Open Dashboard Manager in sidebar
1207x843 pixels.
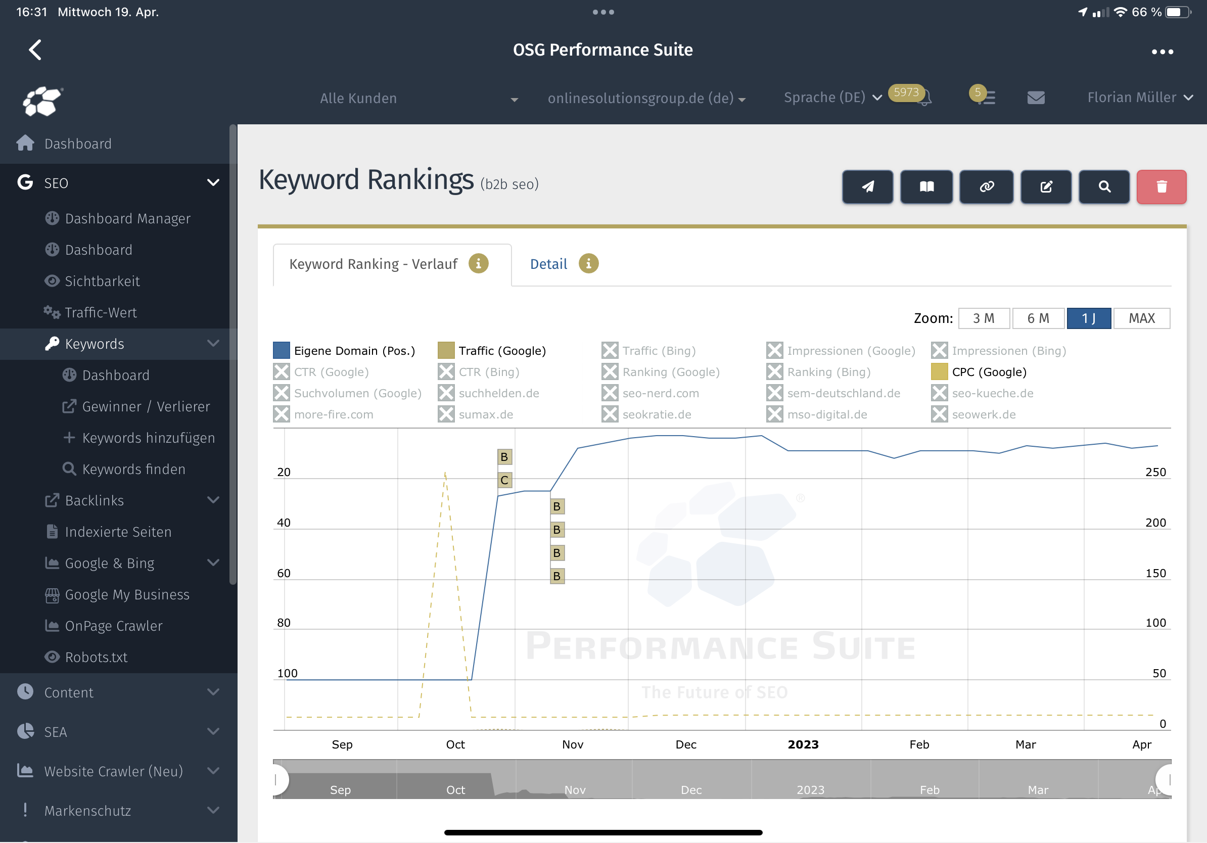[x=115, y=219]
